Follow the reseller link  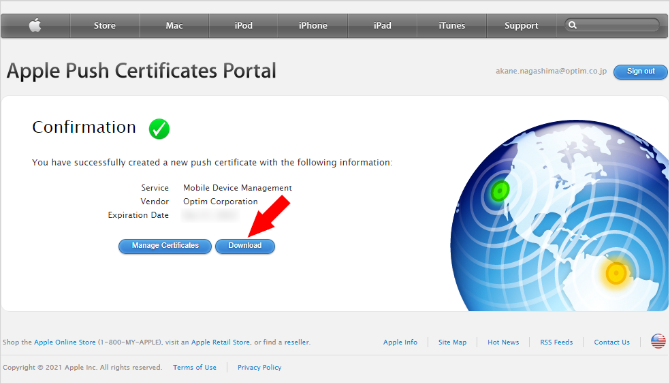pos(297,342)
